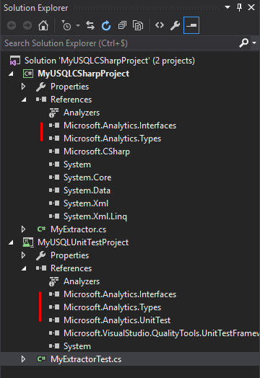Viewport: 260px width, 378px height.
Task: Click reference icon beside System.Data
Action: pos(54,190)
